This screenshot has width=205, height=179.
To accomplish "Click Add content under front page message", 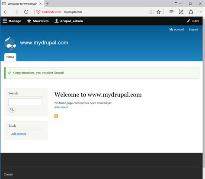I will pos(61,107).
